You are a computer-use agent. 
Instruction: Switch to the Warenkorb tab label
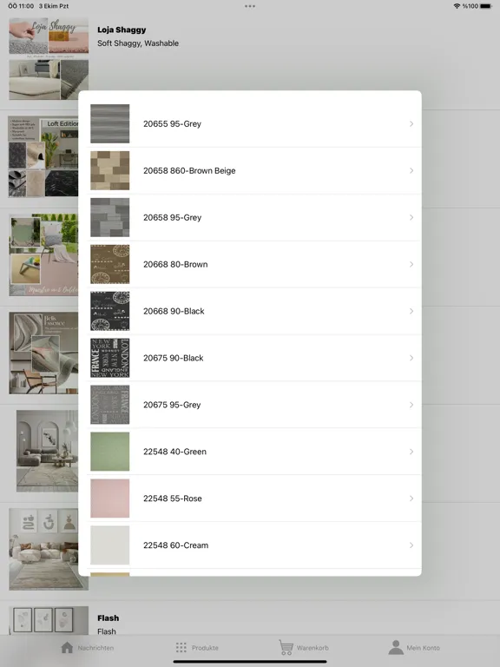click(312, 648)
